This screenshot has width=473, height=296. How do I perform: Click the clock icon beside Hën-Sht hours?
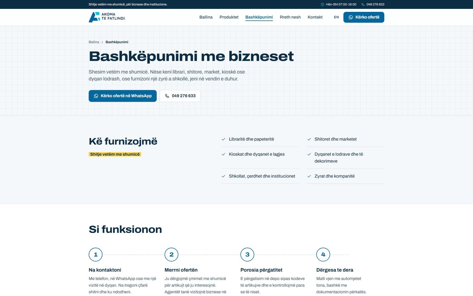click(x=322, y=4)
